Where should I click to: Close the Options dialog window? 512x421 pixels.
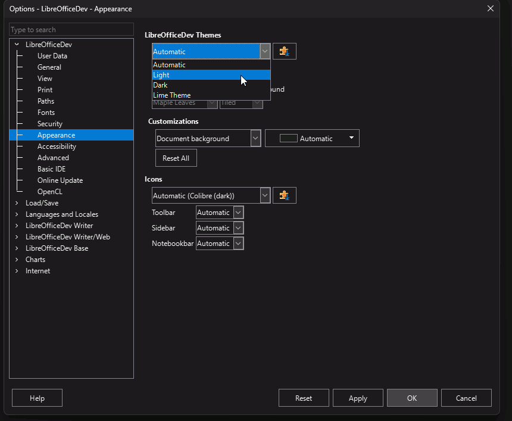pyautogui.click(x=491, y=8)
